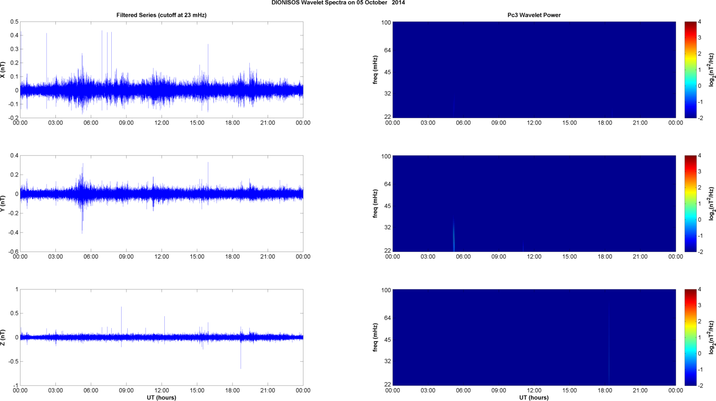Screen dimensions: 716x401
Task: Click the "-0.6" tick on Y (nT) axis
Action: click(13, 252)
